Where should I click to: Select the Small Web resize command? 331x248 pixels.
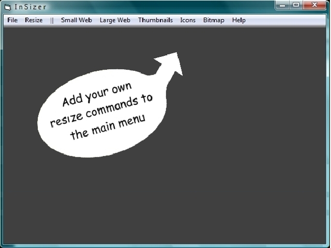click(77, 20)
